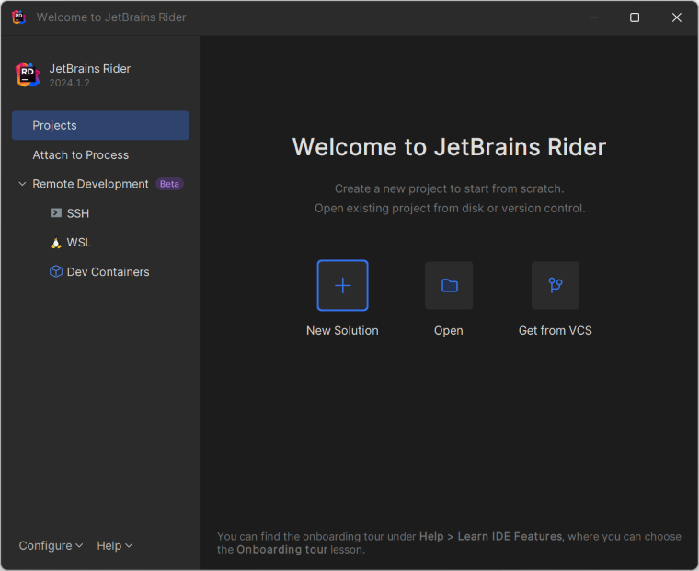
Task: Open the Help dropdown menu
Action: [x=114, y=545]
